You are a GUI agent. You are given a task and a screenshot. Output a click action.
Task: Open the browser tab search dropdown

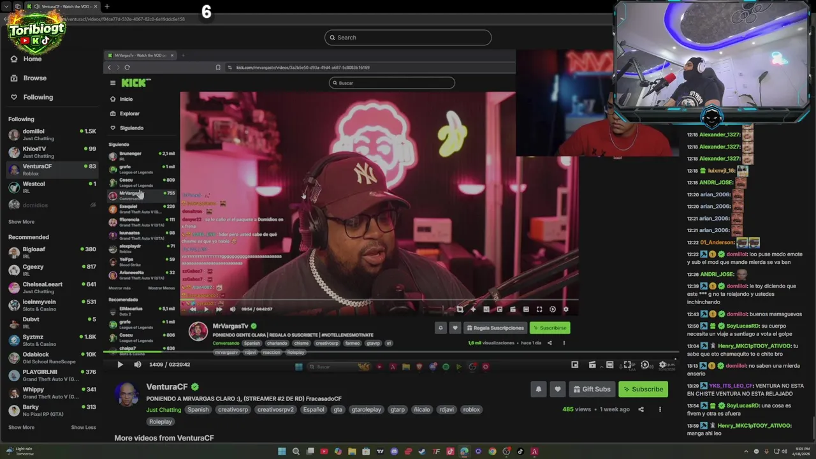(x=6, y=6)
